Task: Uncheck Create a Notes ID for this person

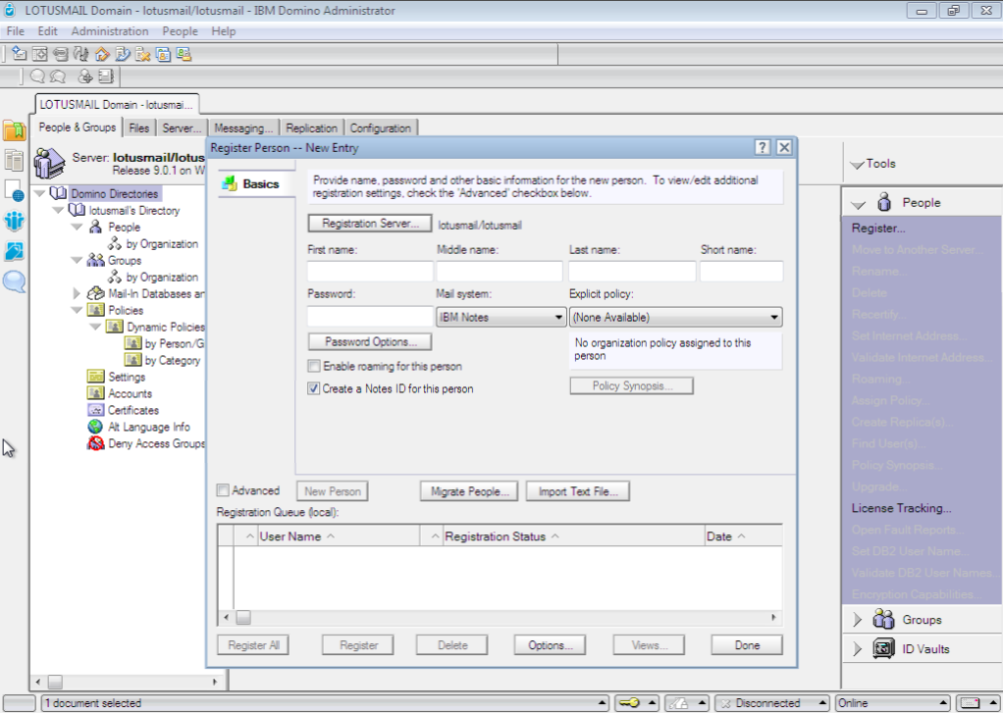Action: (x=314, y=388)
